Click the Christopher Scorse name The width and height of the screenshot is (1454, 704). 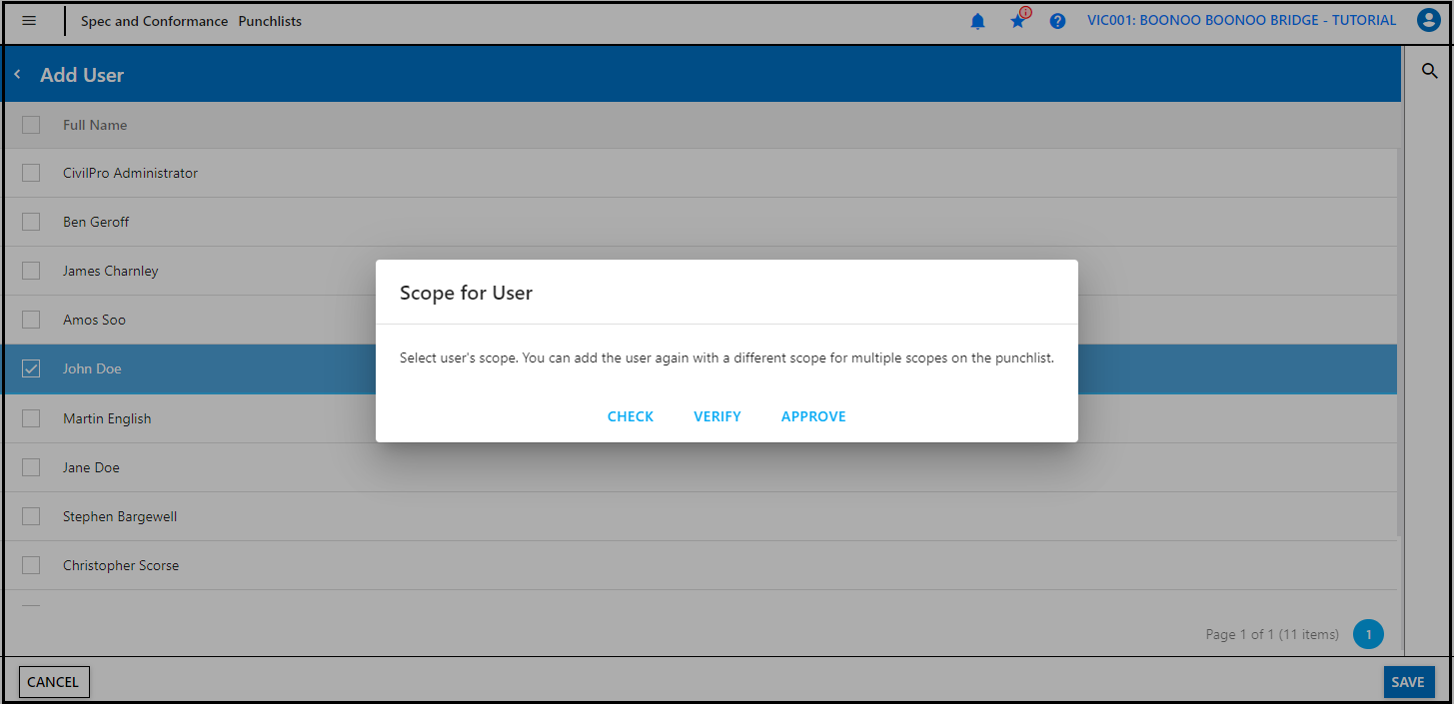tap(121, 565)
